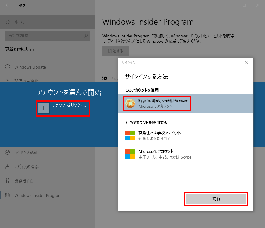Open ホーム in settings sidebar
The width and height of the screenshot is (265, 228).
click(x=48, y=22)
